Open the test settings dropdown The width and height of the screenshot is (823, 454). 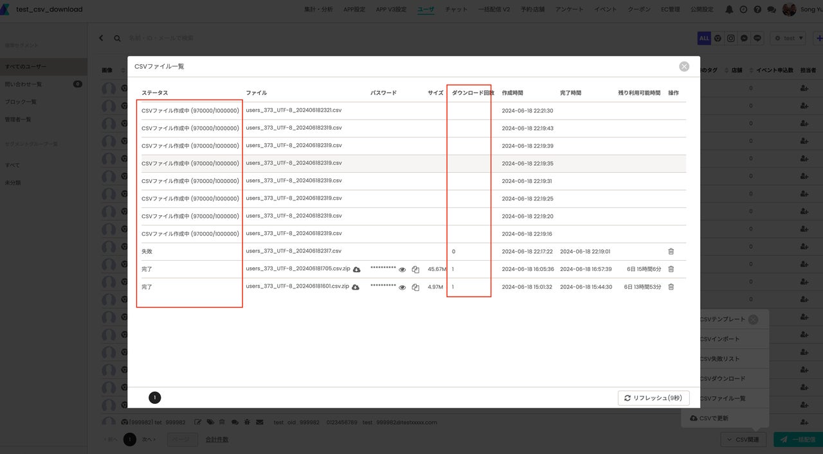[x=788, y=39]
